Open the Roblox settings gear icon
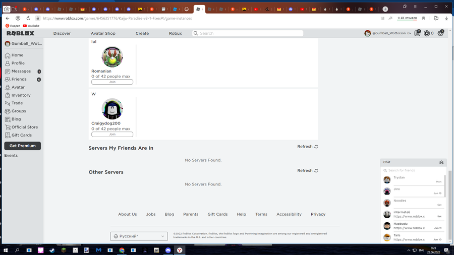The height and width of the screenshot is (255, 454). [440, 33]
